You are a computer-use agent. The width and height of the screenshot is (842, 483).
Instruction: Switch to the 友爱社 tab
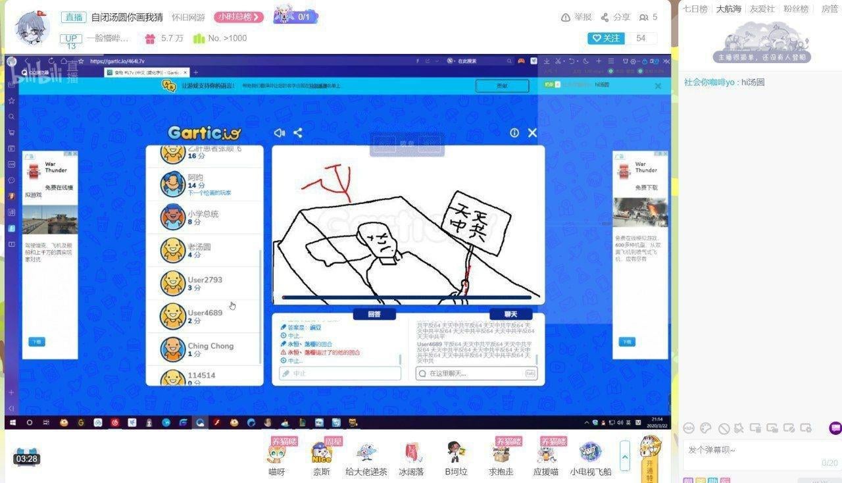[762, 9]
